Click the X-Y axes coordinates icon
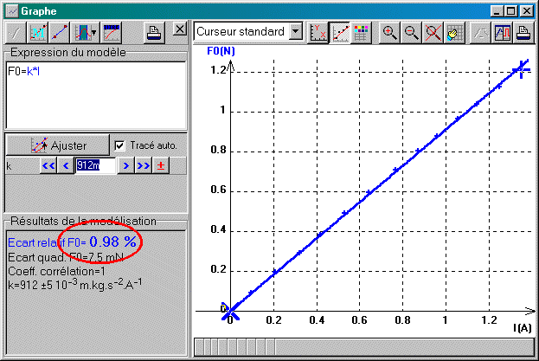The height and width of the screenshot is (361, 539). click(x=319, y=32)
